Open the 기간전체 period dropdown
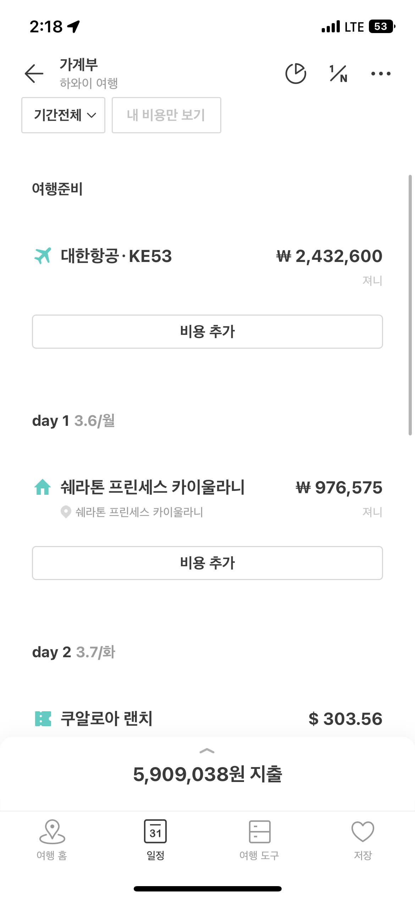415x900 pixels. click(x=63, y=115)
